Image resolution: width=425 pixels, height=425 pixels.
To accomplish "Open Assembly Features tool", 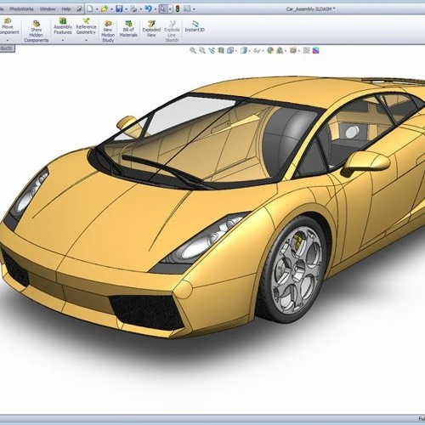I will point(63,26).
